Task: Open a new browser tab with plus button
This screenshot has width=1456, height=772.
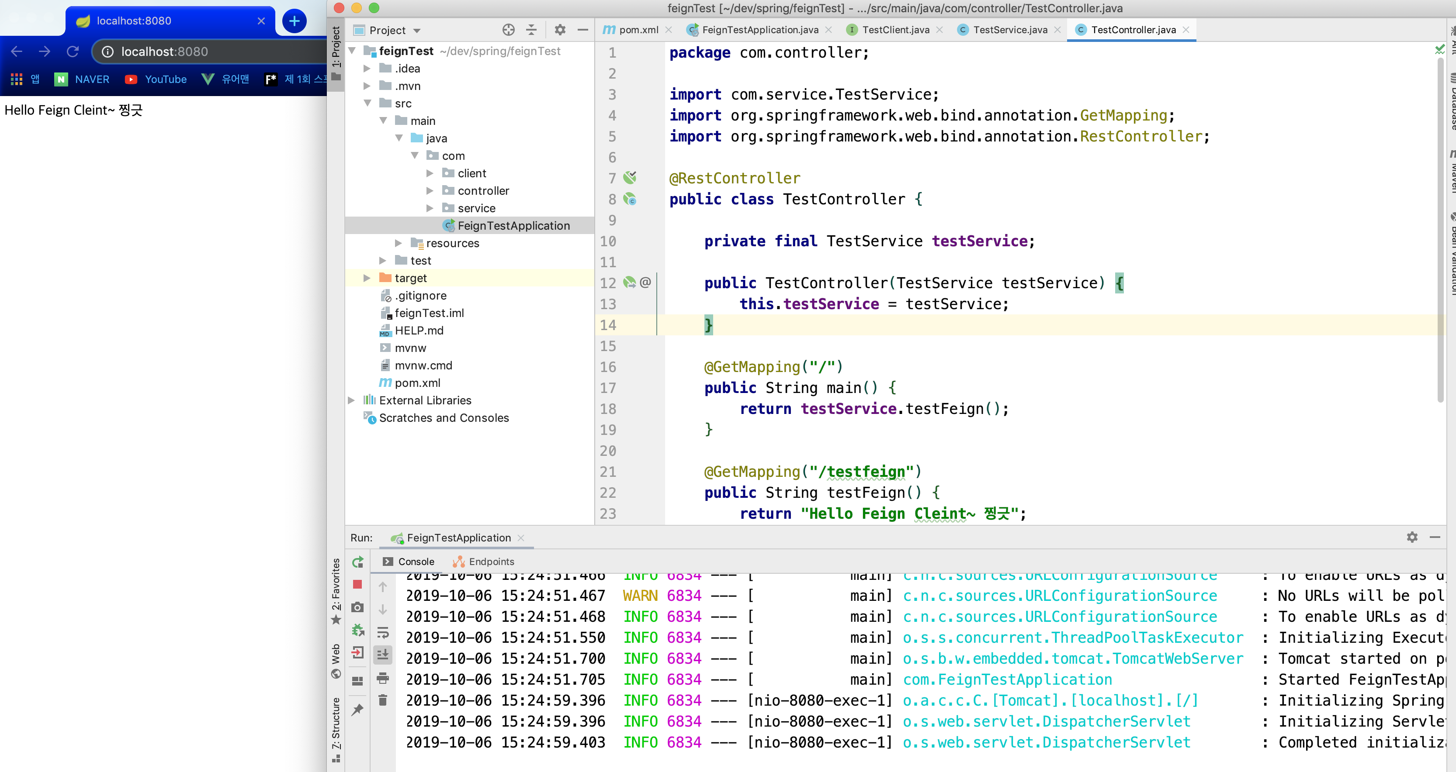Action: click(x=294, y=21)
